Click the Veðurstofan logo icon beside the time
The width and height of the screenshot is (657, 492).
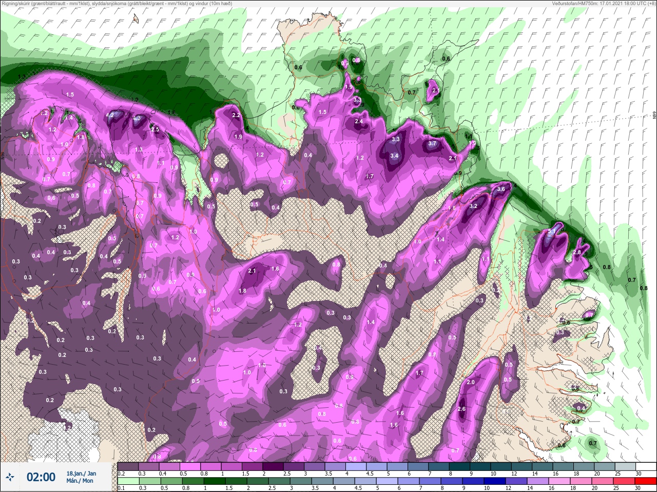click(x=10, y=477)
